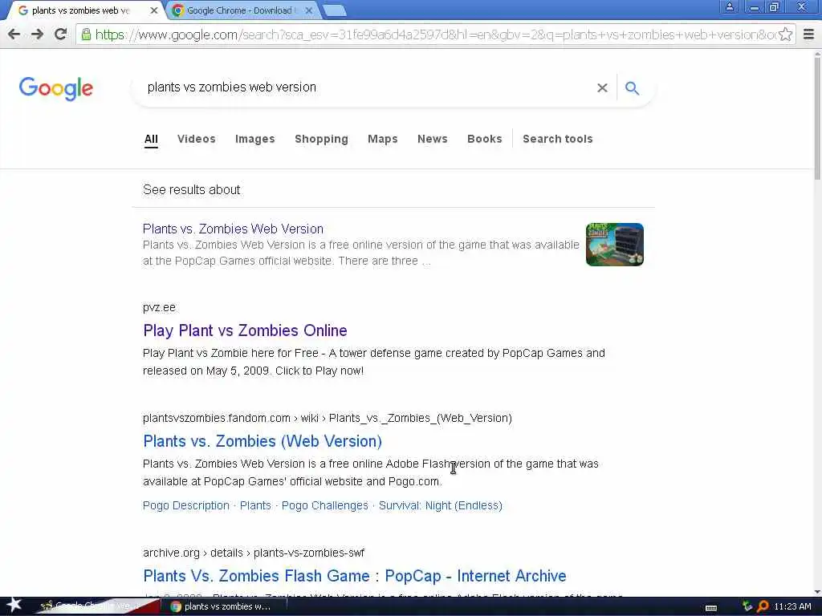Open the Maps results tab
Screen dimensions: 822x616
383,140
